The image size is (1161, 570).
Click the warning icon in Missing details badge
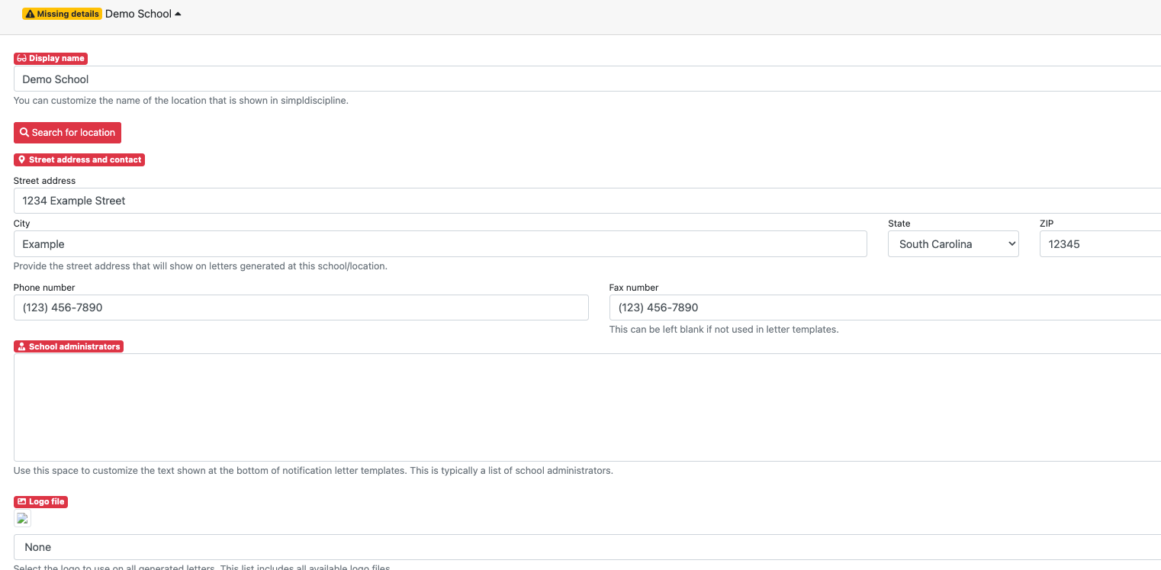point(30,14)
